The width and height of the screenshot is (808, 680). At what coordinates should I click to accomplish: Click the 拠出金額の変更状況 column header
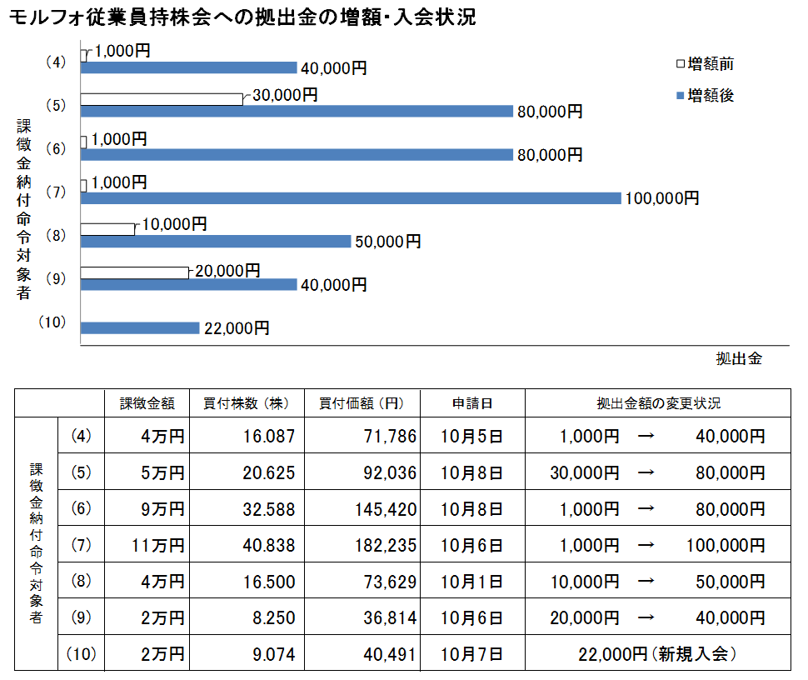tap(657, 403)
